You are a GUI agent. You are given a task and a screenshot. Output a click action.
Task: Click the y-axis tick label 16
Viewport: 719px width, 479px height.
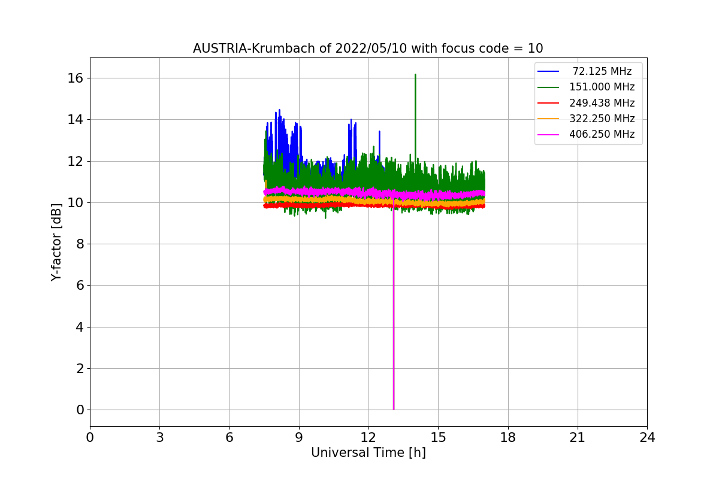tap(75, 78)
